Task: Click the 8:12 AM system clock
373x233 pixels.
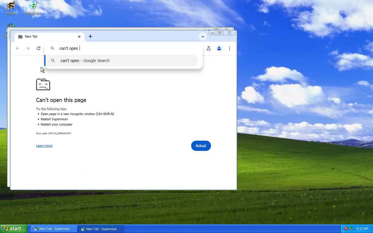Action: [362, 229]
